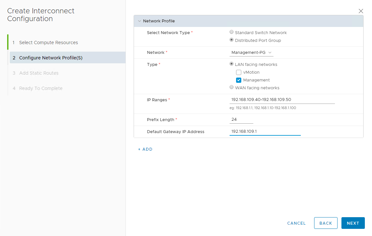
Task: Open step 4 Ready To Complete
Action: point(41,88)
